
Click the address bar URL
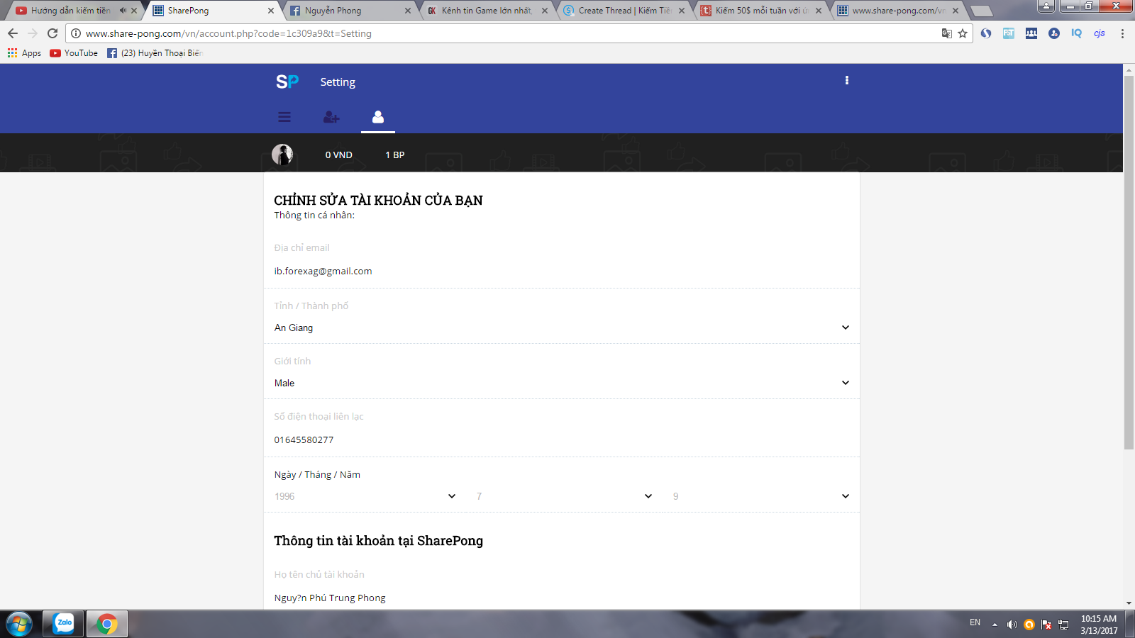coord(228,33)
